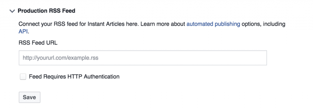Save the RSS feed settings

pyautogui.click(x=30, y=97)
